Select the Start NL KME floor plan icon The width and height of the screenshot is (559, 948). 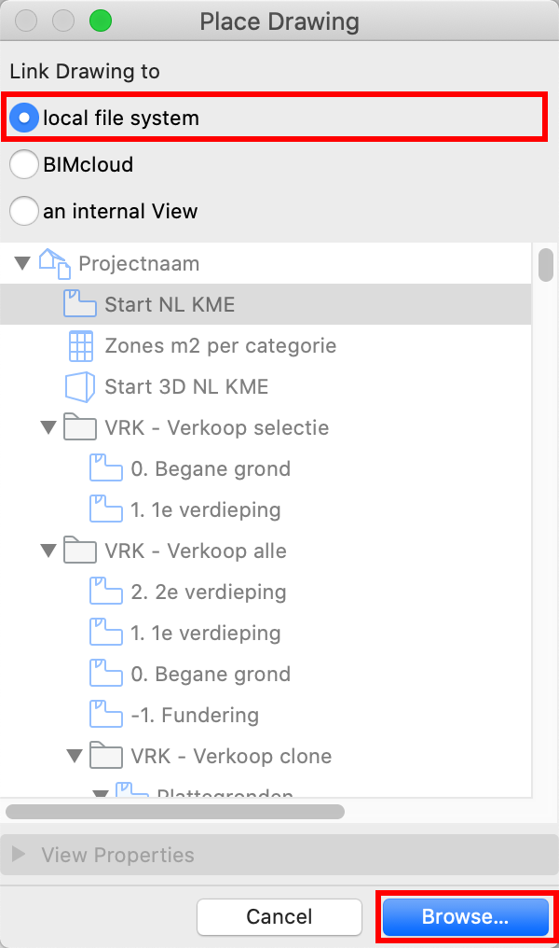[x=80, y=304]
